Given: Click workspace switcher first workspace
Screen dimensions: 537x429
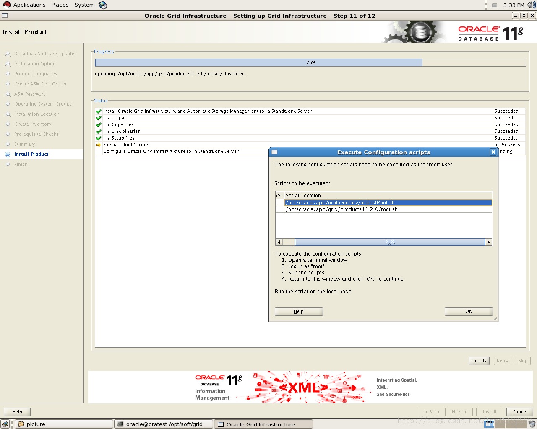Looking at the screenshot, I should point(489,424).
